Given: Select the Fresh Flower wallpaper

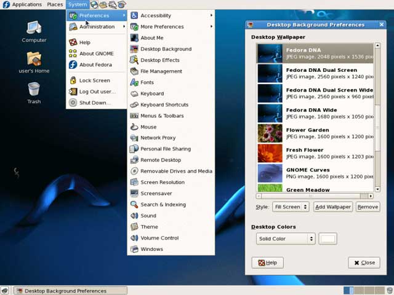Looking at the screenshot, I should click(x=315, y=153).
